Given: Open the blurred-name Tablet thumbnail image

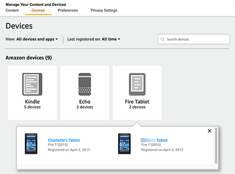Looking at the screenshot, I should 124,144.
